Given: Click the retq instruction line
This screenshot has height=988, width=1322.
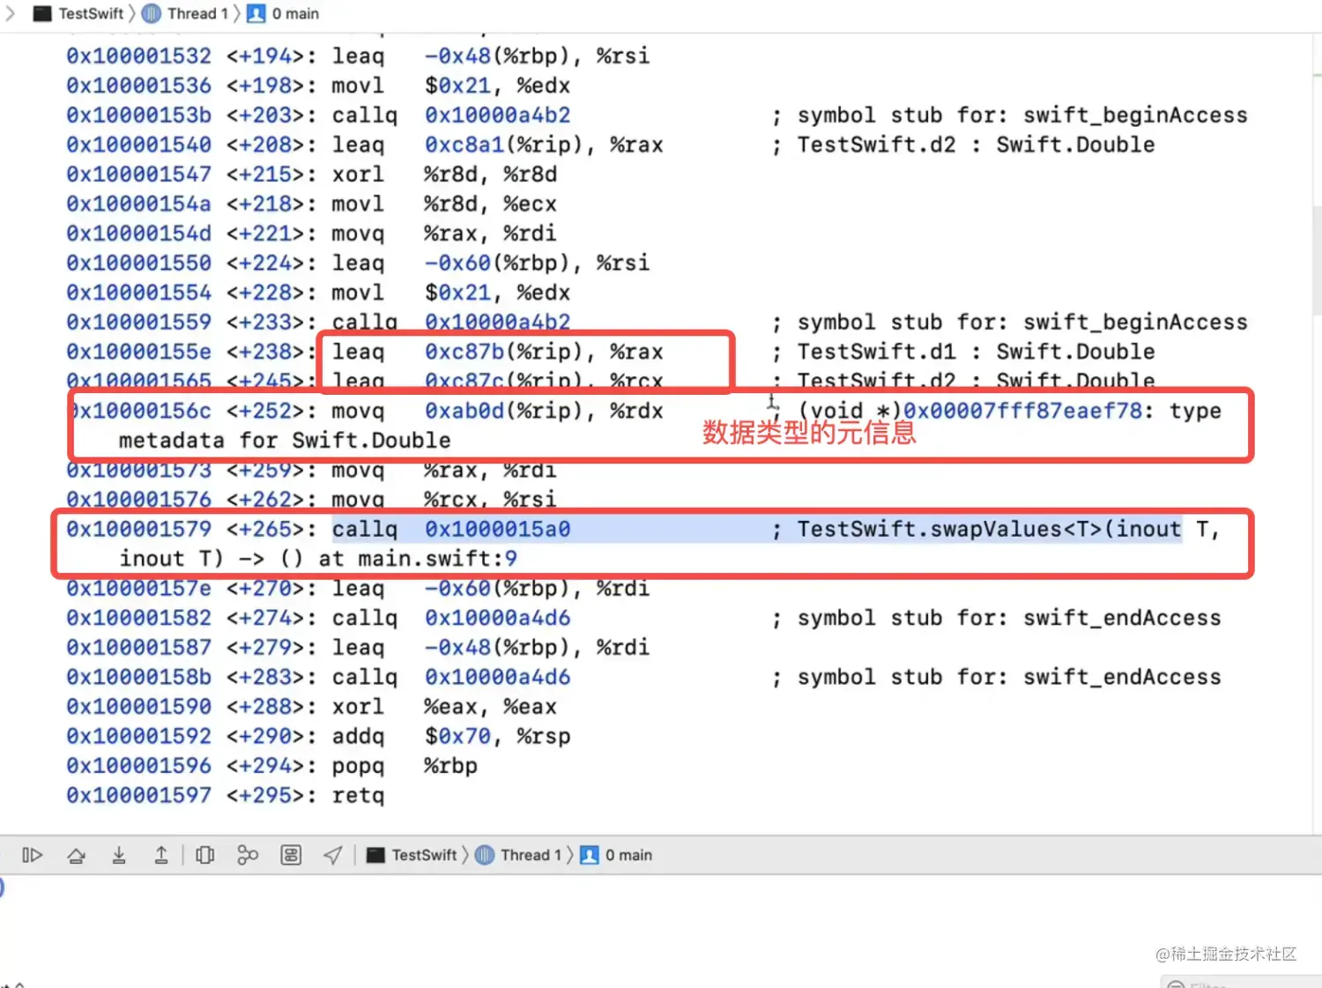Looking at the screenshot, I should click(226, 796).
